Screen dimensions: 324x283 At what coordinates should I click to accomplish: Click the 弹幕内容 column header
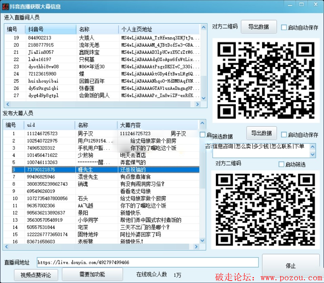coord(158,125)
